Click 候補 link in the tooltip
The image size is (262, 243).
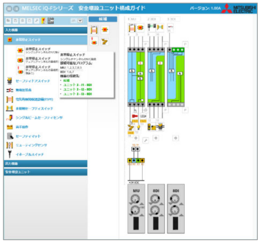coord(66,81)
